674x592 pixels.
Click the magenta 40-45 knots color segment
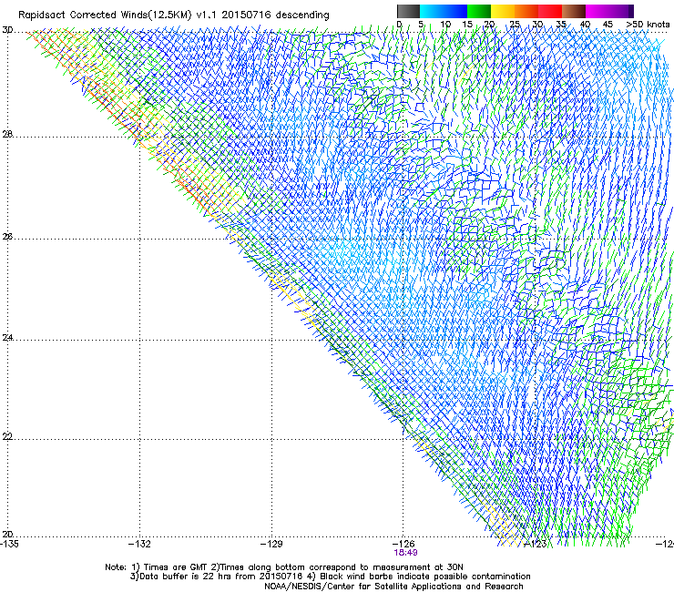pos(597,11)
